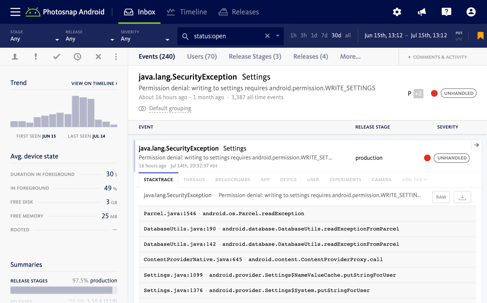The width and height of the screenshot is (487, 303).
Task: Click Add Tab + button
Action: pos(414,180)
